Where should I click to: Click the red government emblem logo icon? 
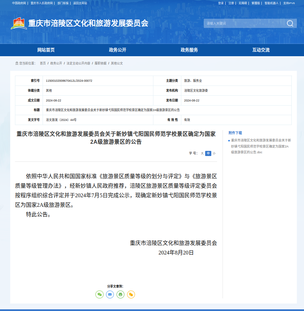coord(19,23)
